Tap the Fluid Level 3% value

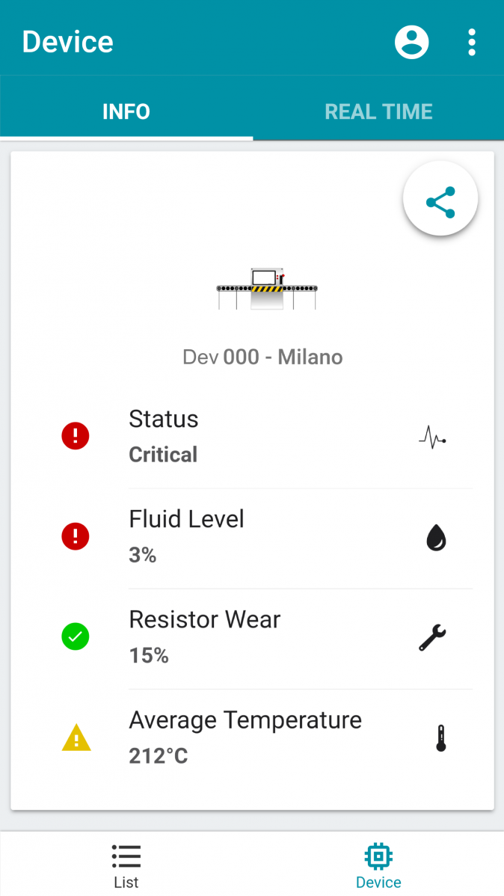[143, 555]
